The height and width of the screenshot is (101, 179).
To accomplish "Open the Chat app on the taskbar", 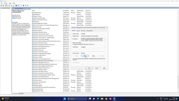I will [94, 99].
